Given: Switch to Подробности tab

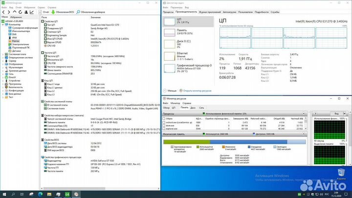Looking at the screenshot, I should coord(262,12).
